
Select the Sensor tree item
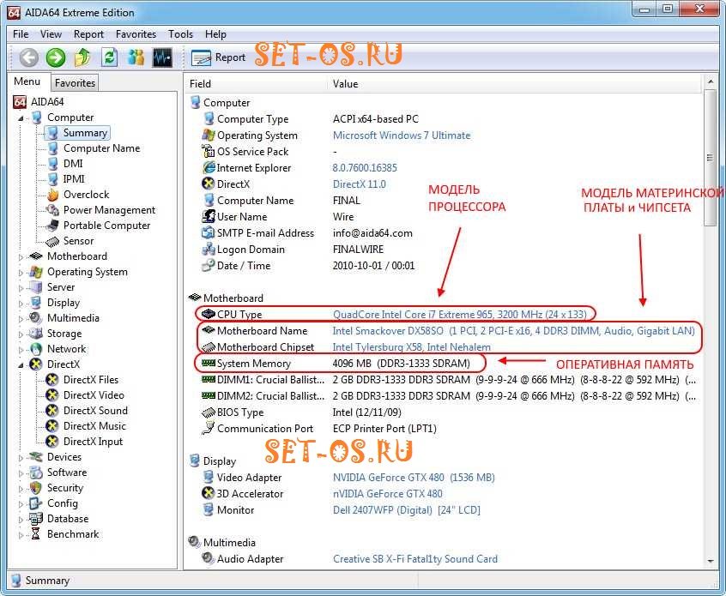[78, 241]
